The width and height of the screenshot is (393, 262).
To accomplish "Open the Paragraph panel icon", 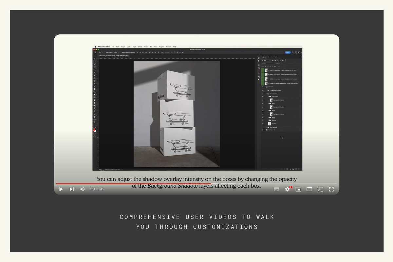I will (259, 80).
